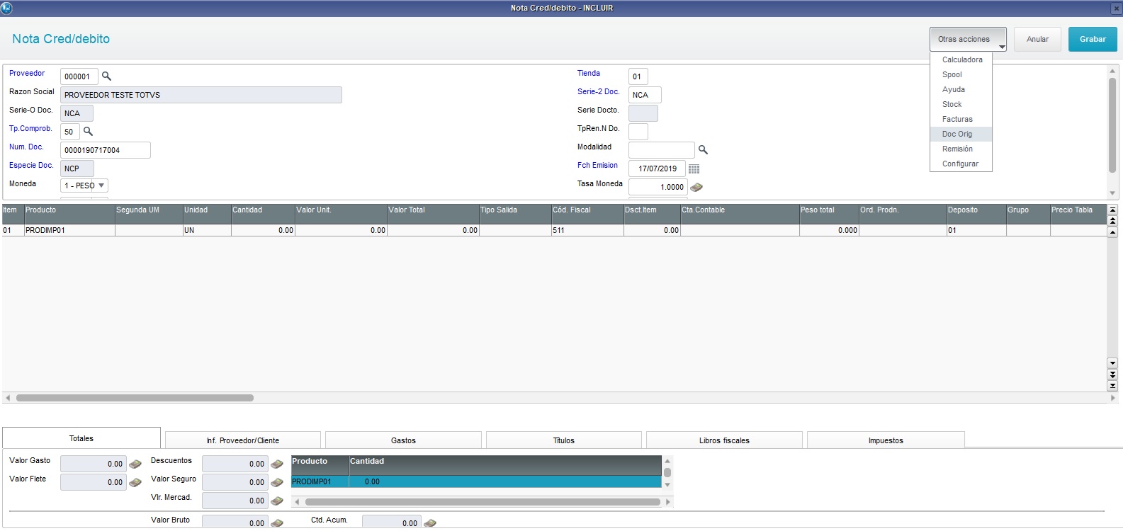Click the Tasa Moneda input field

(x=658, y=187)
